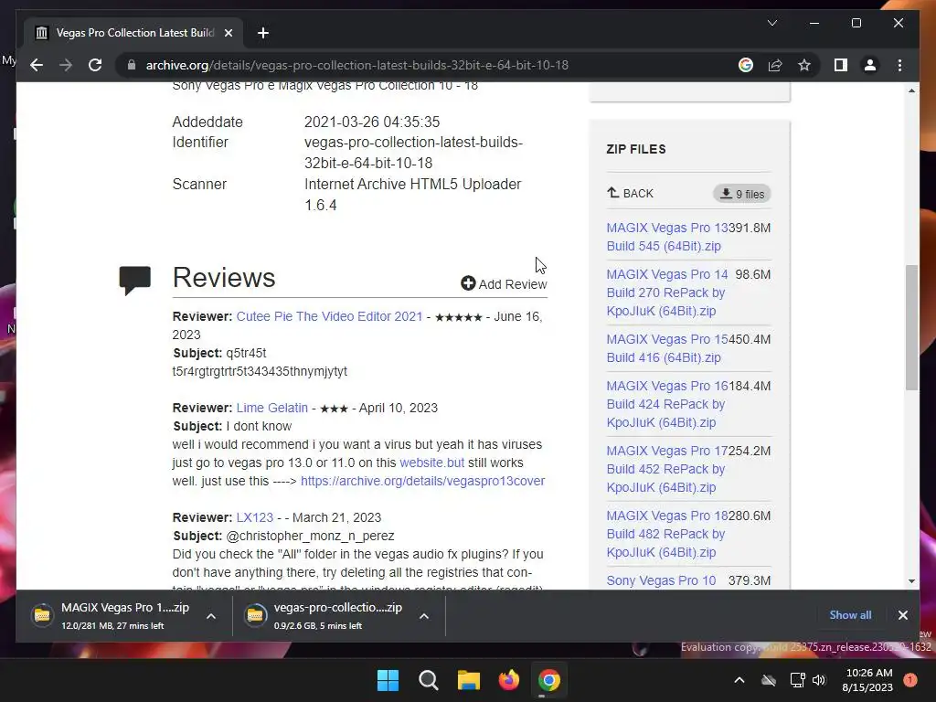Open File Explorer from taskbar
The height and width of the screenshot is (702, 936).
click(469, 680)
